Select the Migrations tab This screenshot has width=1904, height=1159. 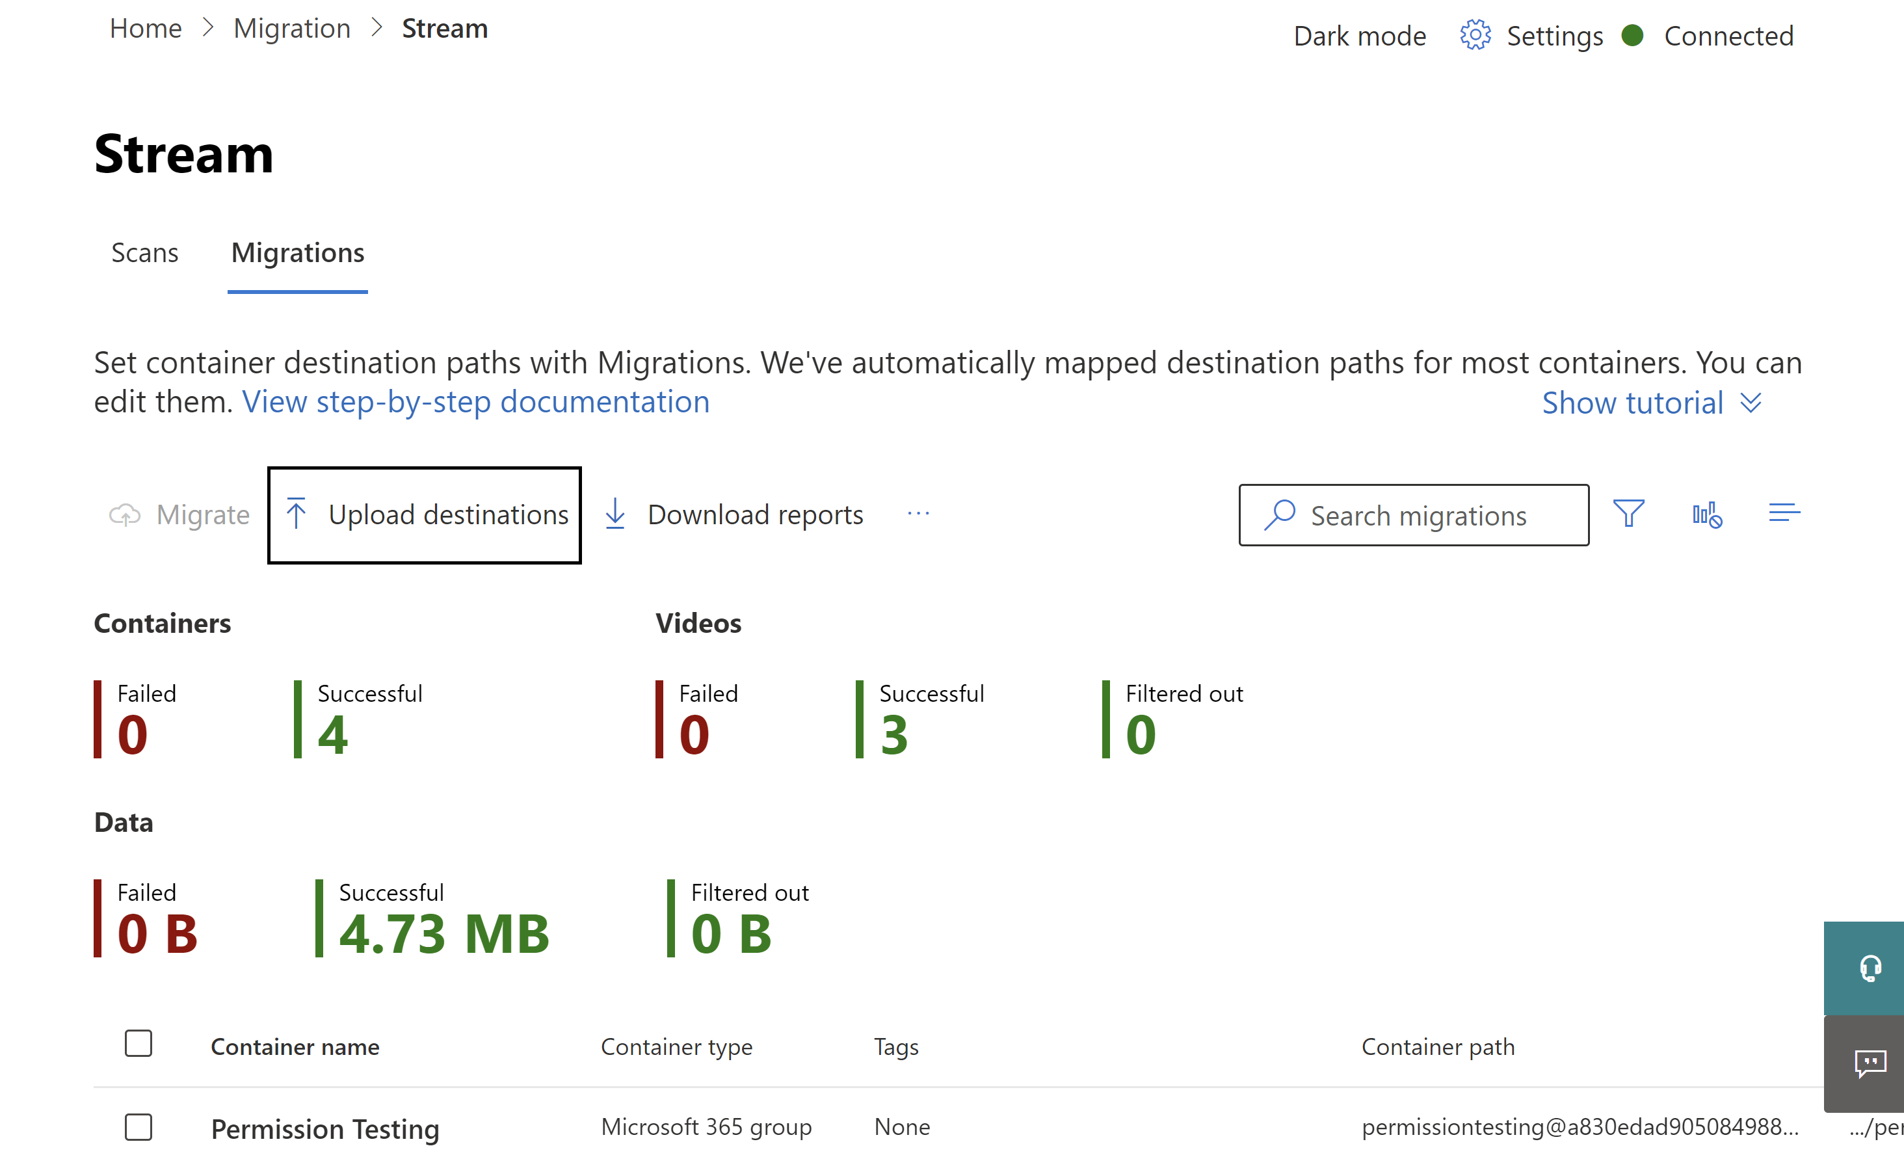[297, 252]
